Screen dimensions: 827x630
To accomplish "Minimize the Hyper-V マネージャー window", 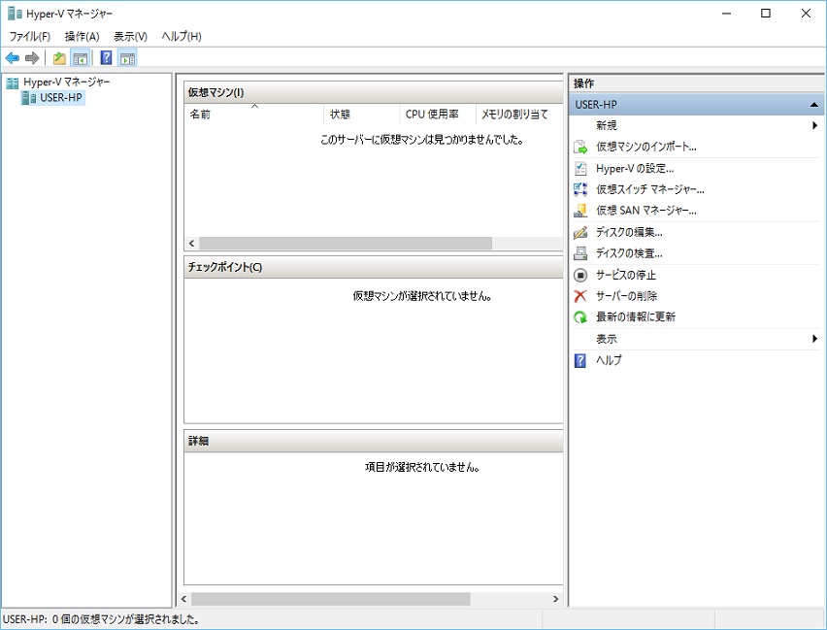I will click(x=727, y=14).
